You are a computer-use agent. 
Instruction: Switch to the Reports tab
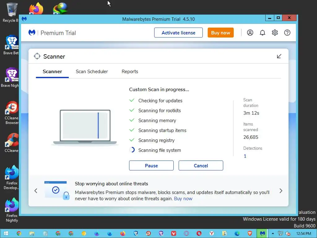tap(130, 72)
